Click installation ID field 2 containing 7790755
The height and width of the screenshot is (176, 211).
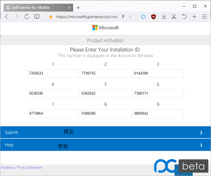point(106,73)
